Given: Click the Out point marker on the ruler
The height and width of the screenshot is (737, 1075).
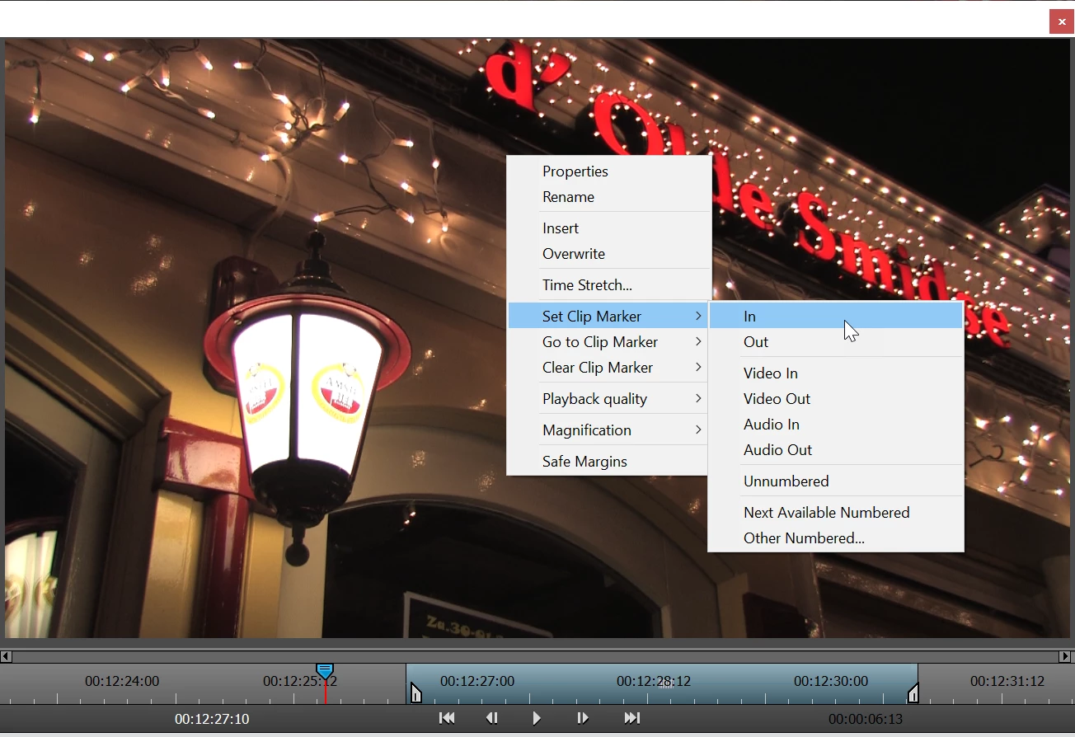Looking at the screenshot, I should pyautogui.click(x=913, y=693).
